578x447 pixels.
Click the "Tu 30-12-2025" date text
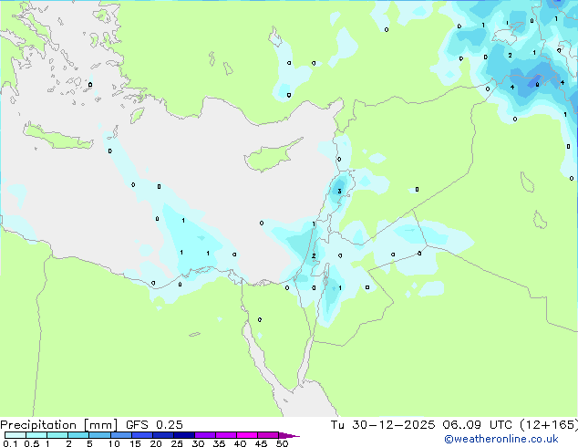point(383,425)
